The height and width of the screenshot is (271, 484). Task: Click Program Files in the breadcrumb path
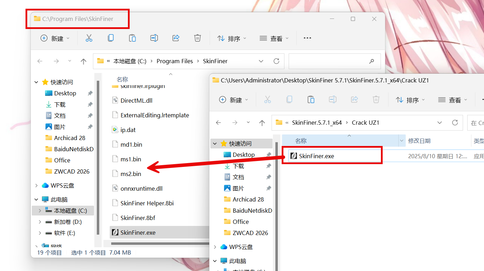[x=175, y=61]
